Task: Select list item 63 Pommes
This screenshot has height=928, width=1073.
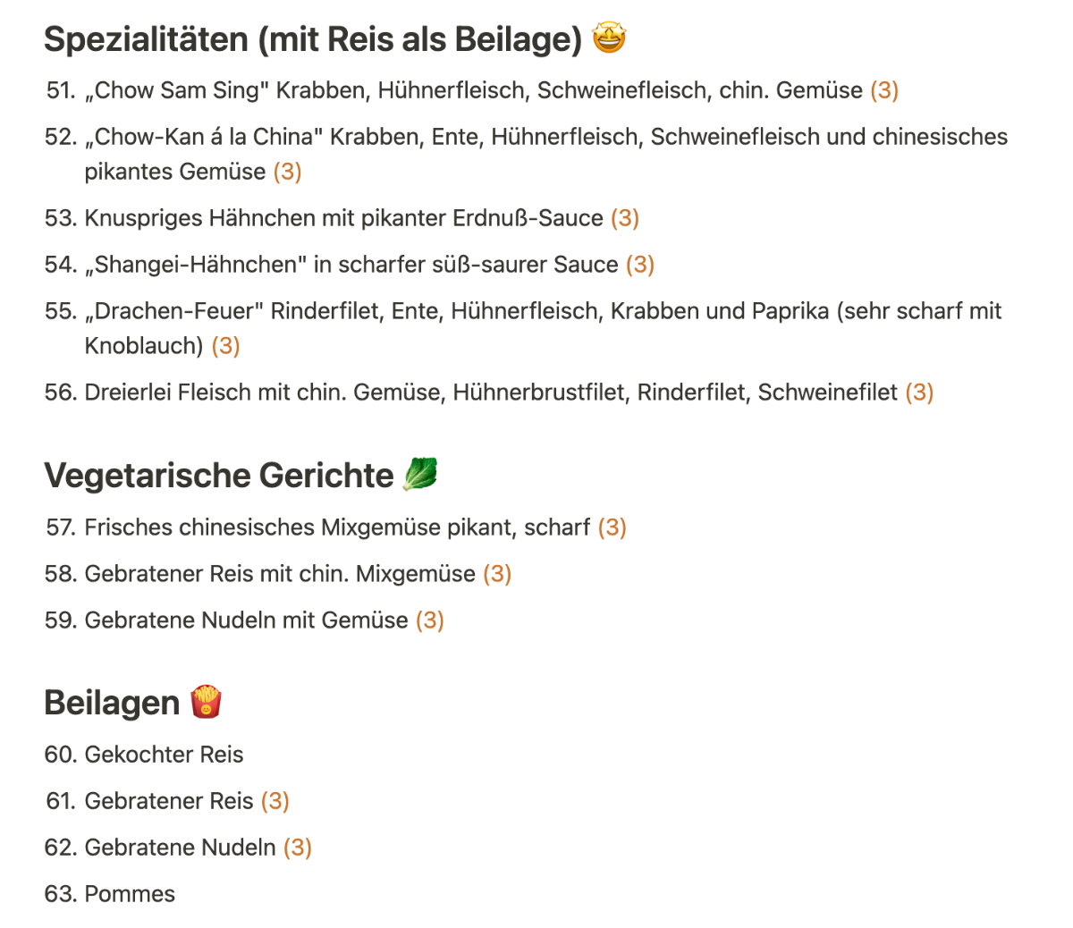Action: point(110,894)
